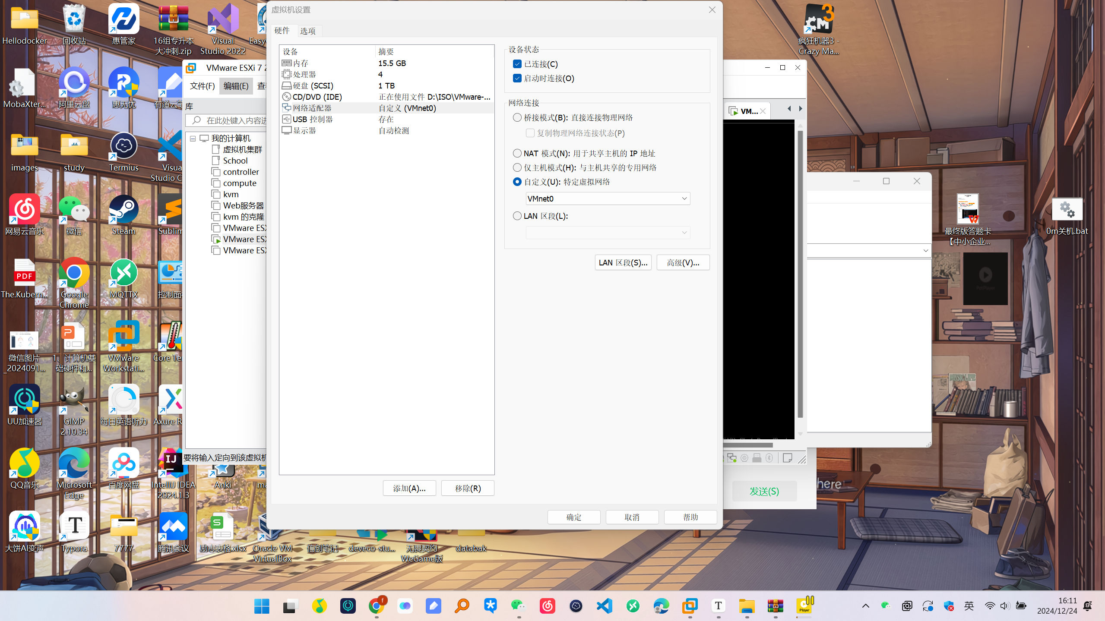Open the Crazy Machines 3 desktop shortcut
1105x621 pixels.
point(819,29)
